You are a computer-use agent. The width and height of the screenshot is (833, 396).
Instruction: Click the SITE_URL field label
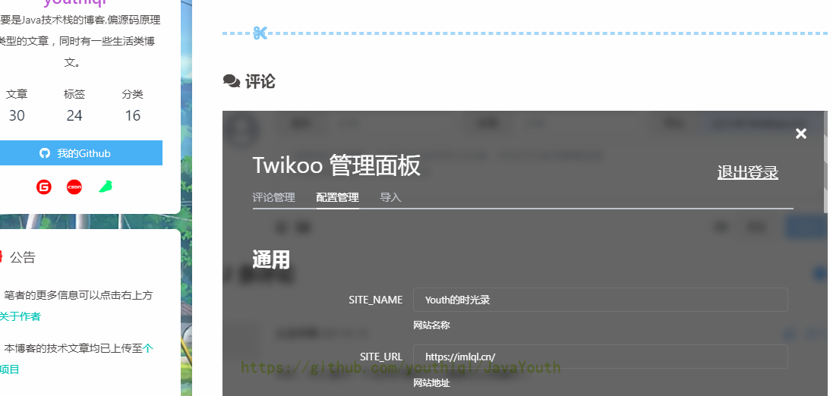click(381, 357)
